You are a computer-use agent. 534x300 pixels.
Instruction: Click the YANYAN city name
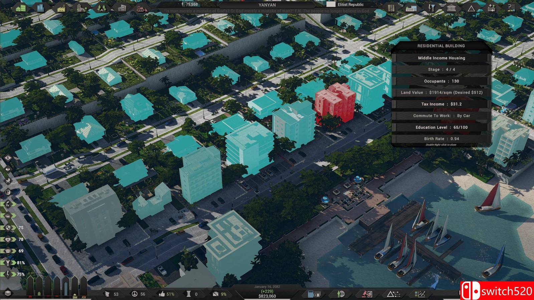pos(267,5)
